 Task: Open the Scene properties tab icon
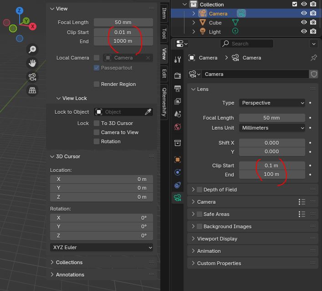tap(178, 114)
